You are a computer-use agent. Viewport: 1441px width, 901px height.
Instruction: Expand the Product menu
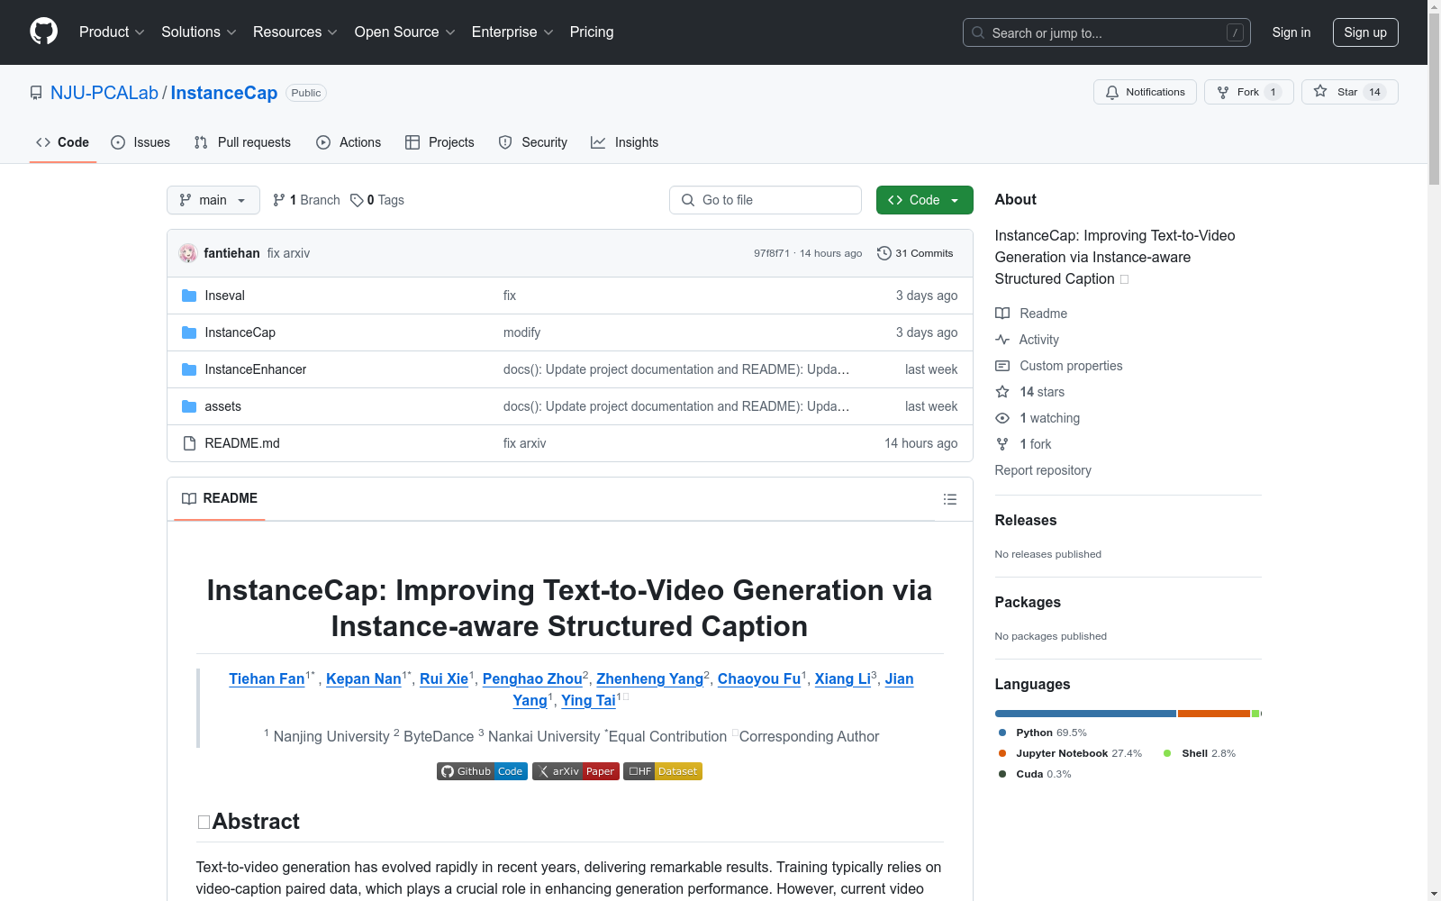(x=112, y=32)
